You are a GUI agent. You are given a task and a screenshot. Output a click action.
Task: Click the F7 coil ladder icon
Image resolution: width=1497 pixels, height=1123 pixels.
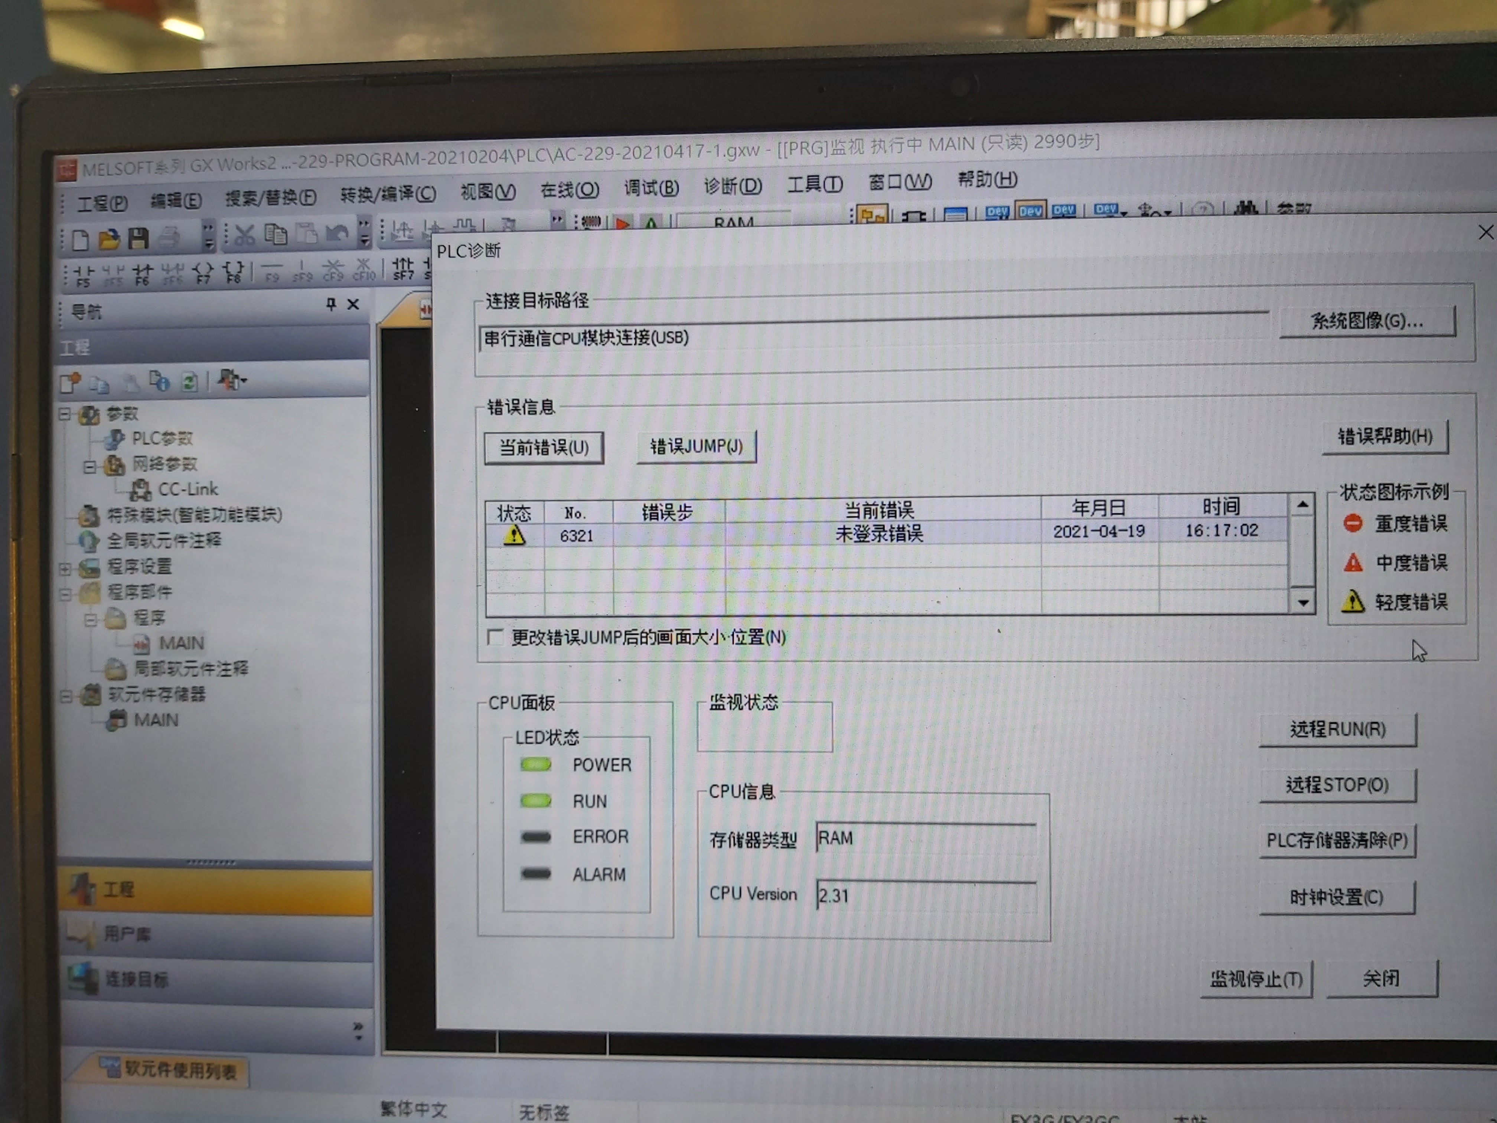pos(203,272)
